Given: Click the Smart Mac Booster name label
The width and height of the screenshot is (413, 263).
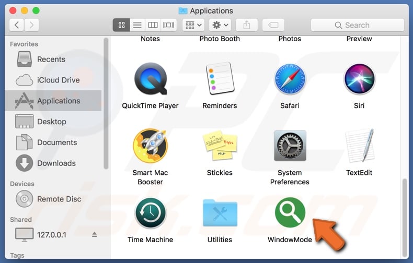Looking at the screenshot, I should (150, 177).
